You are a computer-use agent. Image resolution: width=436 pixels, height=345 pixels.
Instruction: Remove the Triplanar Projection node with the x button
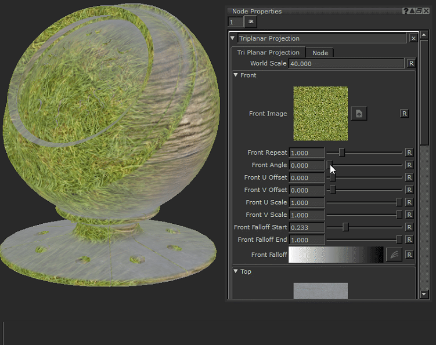[413, 38]
